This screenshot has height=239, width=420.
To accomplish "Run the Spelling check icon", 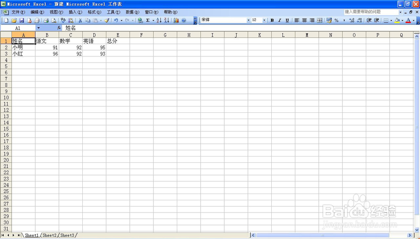I will (x=63, y=20).
